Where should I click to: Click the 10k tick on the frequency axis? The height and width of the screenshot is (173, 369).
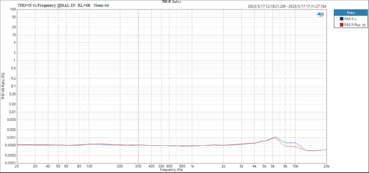pyautogui.click(x=295, y=166)
